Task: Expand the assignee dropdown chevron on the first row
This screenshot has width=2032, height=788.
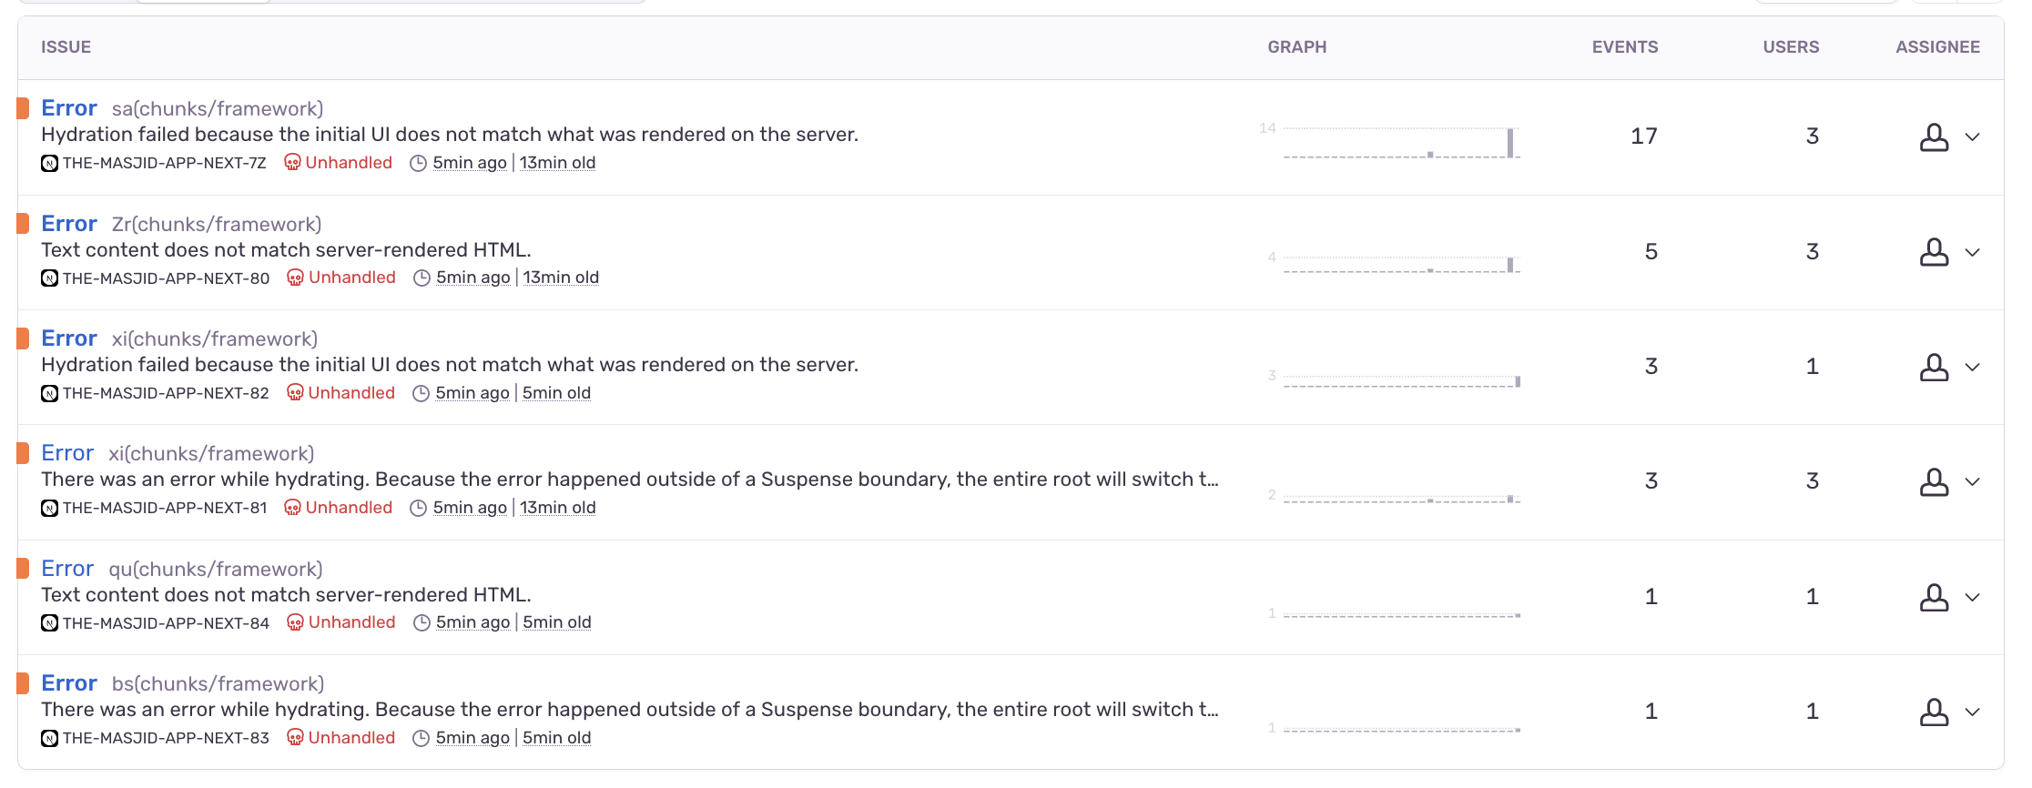Action: point(1974,136)
